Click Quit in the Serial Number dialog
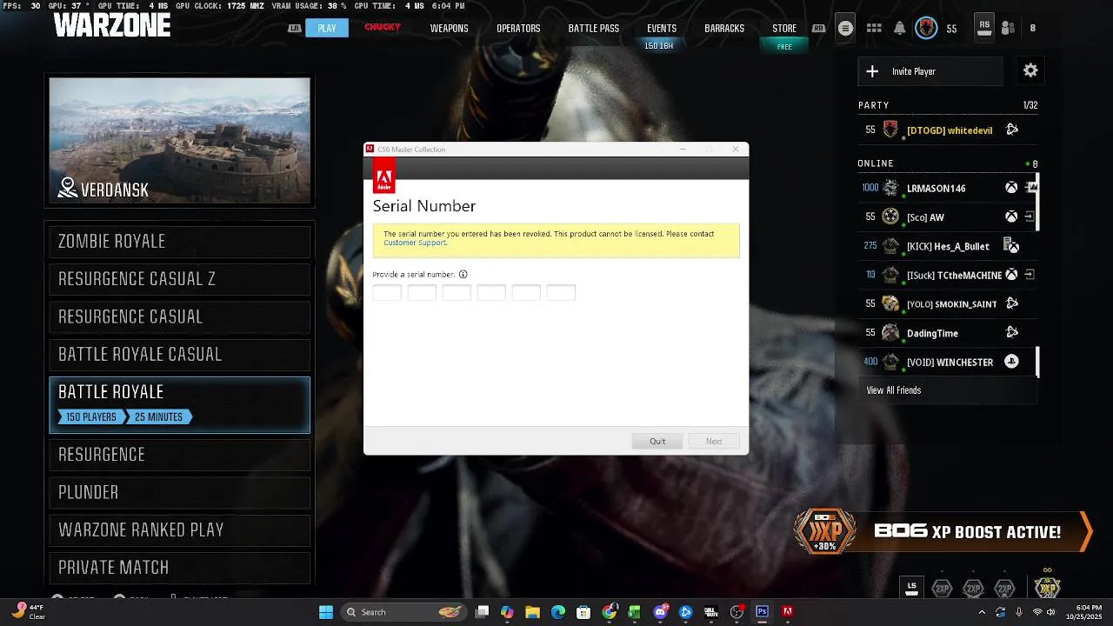 [x=657, y=441]
